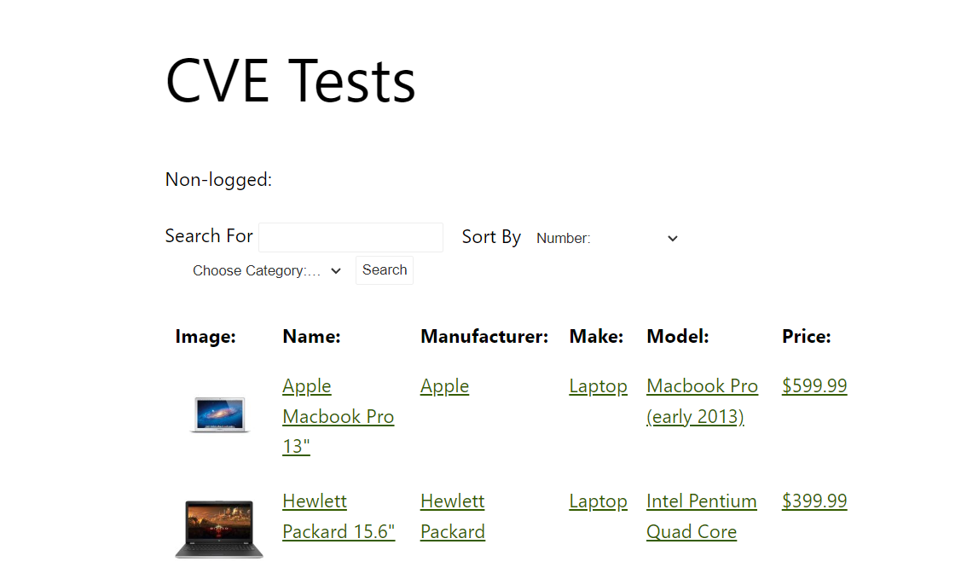Open the Apple Macbook Pro 13" name link

338,416
